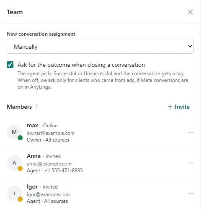Screen dimensions: 201x210
Task: Select the anna@example.com email text
Action: click(49, 164)
